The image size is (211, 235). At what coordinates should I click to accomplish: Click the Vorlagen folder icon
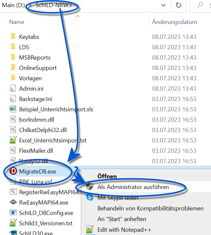click(13, 78)
